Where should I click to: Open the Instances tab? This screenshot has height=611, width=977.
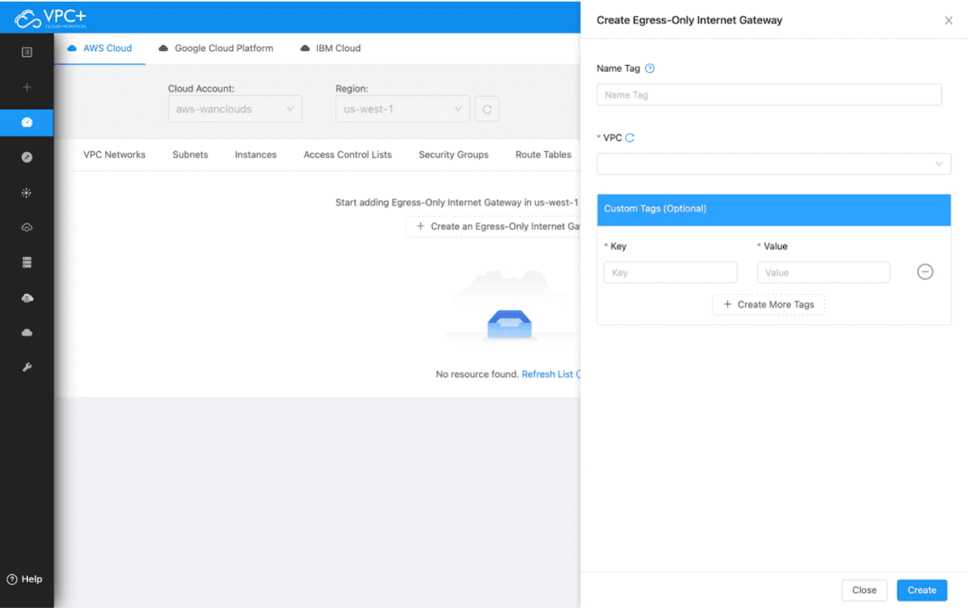point(256,155)
